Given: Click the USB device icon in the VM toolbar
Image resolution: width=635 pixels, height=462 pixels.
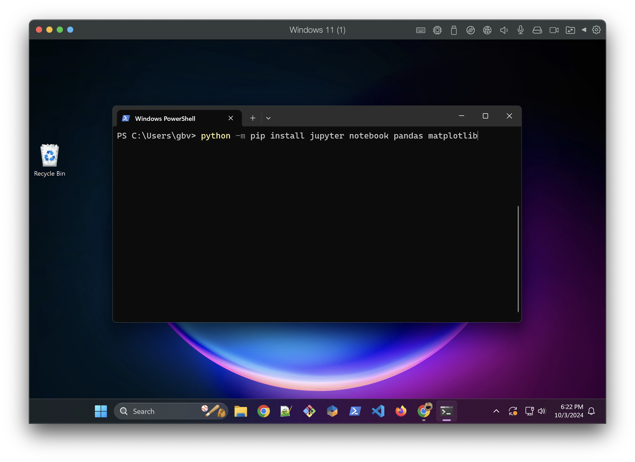Looking at the screenshot, I should [x=454, y=30].
